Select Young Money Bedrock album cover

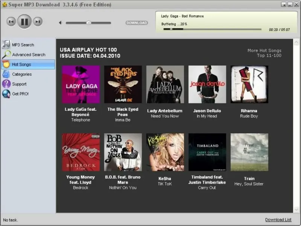click(x=81, y=152)
